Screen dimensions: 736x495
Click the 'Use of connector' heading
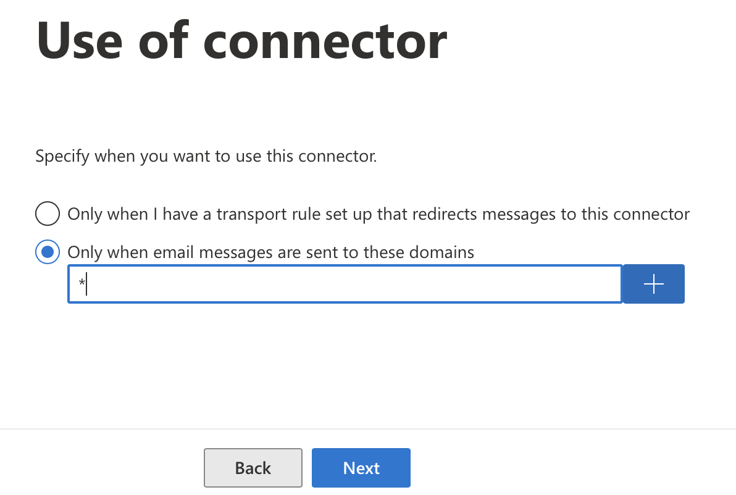(242, 41)
